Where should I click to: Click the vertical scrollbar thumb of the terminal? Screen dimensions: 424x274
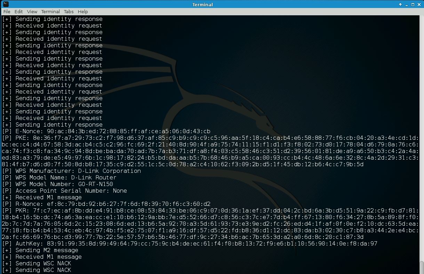[422, 267]
